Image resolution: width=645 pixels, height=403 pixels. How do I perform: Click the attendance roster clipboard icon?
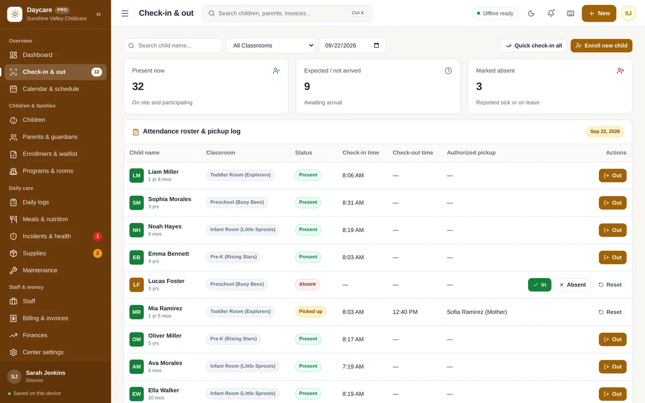135,132
